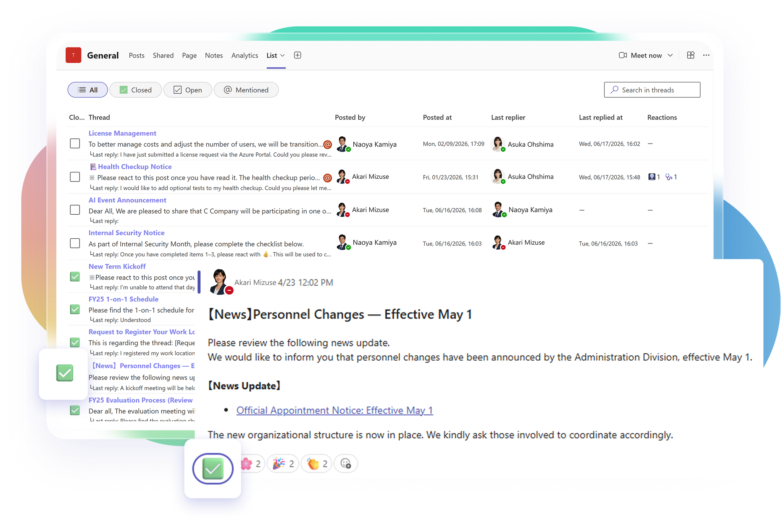Expand the List tab dropdown chevron
This screenshot has width=781, height=521.
click(283, 56)
